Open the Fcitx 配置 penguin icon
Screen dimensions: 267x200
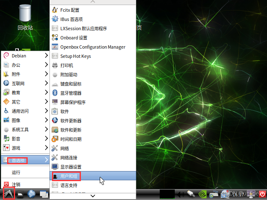click(55, 10)
